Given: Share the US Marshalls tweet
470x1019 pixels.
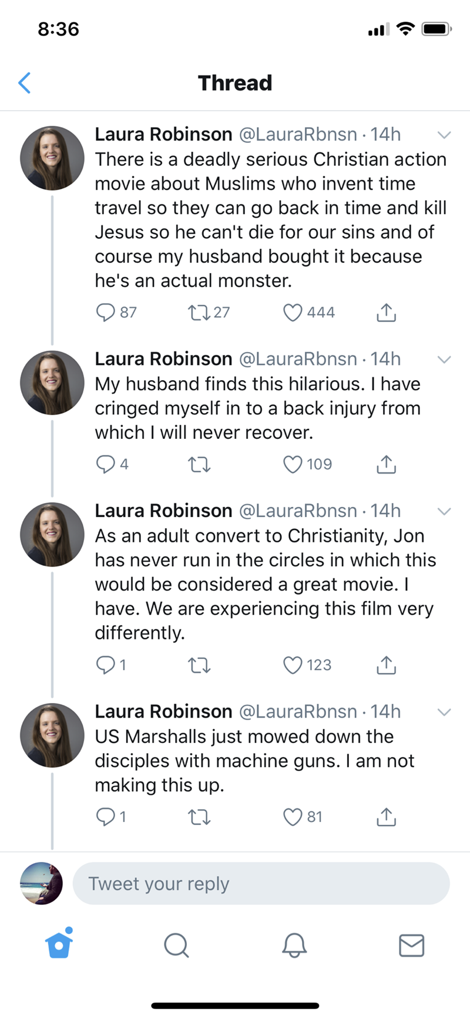Looking at the screenshot, I should pos(386,817).
